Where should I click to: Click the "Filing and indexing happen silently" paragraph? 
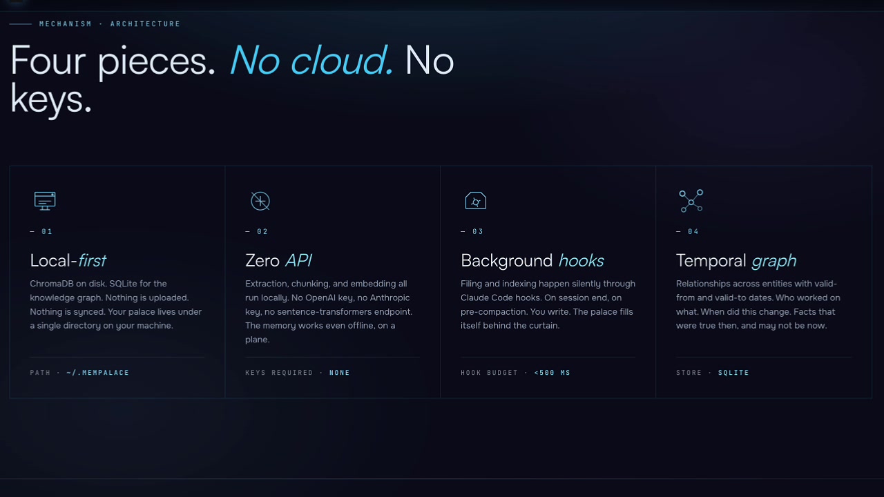(548, 304)
